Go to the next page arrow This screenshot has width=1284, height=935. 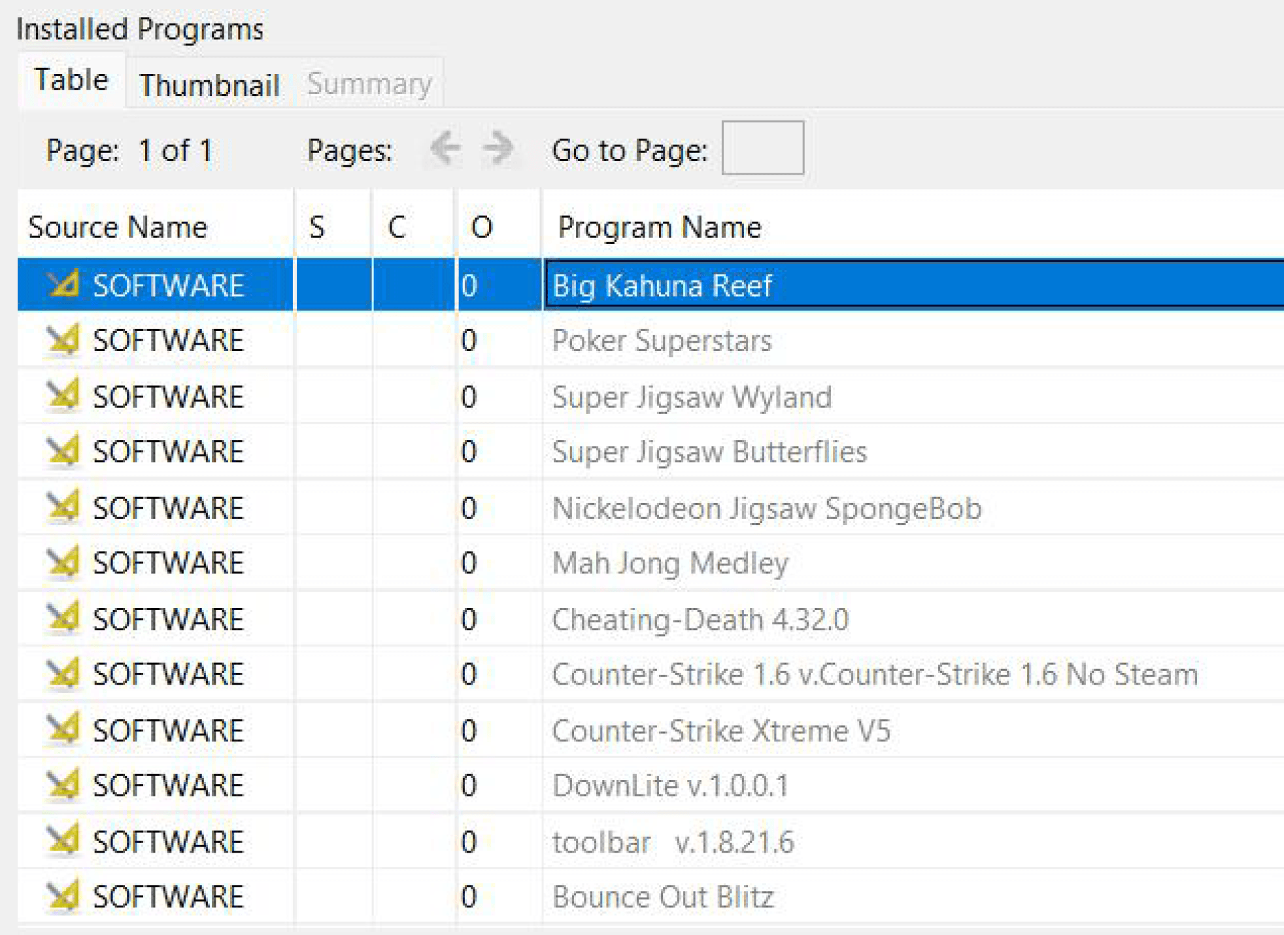pos(498,148)
